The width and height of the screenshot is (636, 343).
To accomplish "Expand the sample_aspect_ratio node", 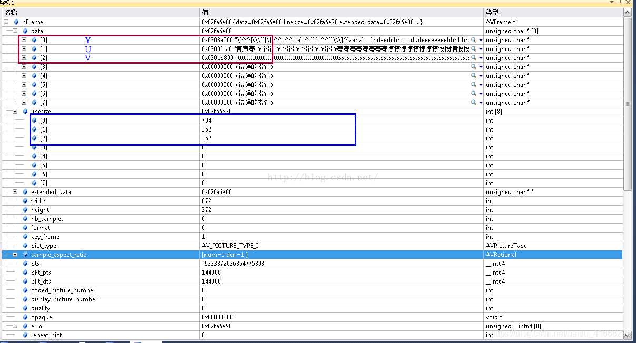I will 15,255.
